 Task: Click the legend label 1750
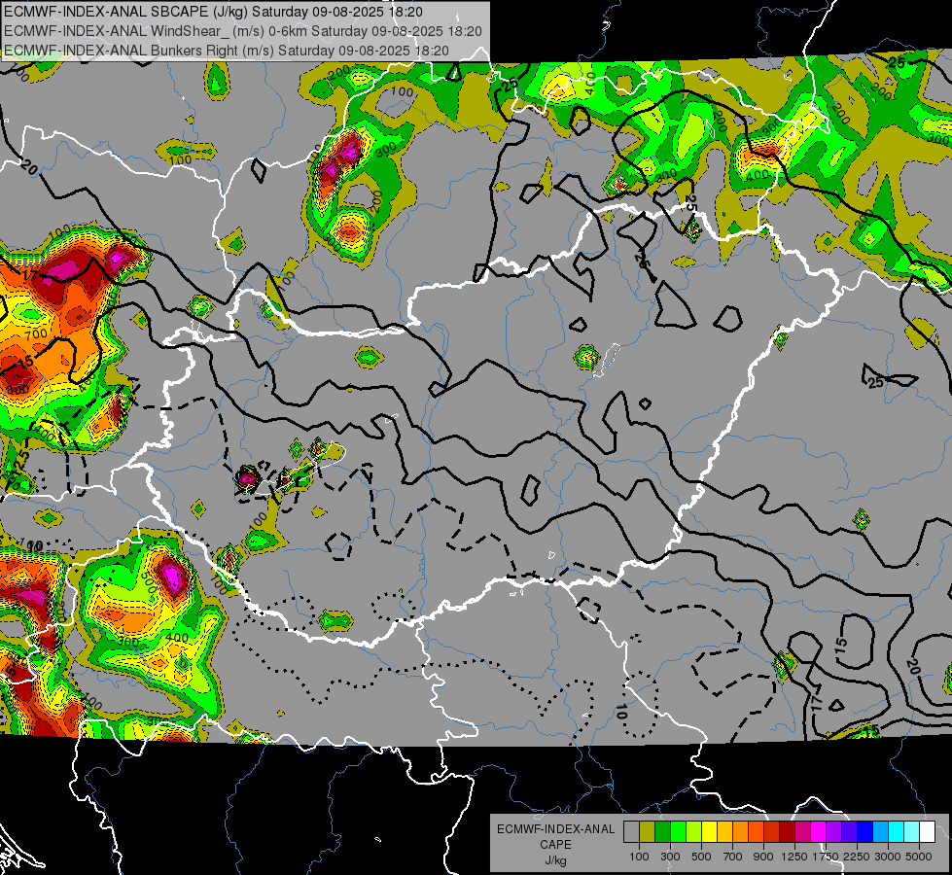tap(826, 857)
